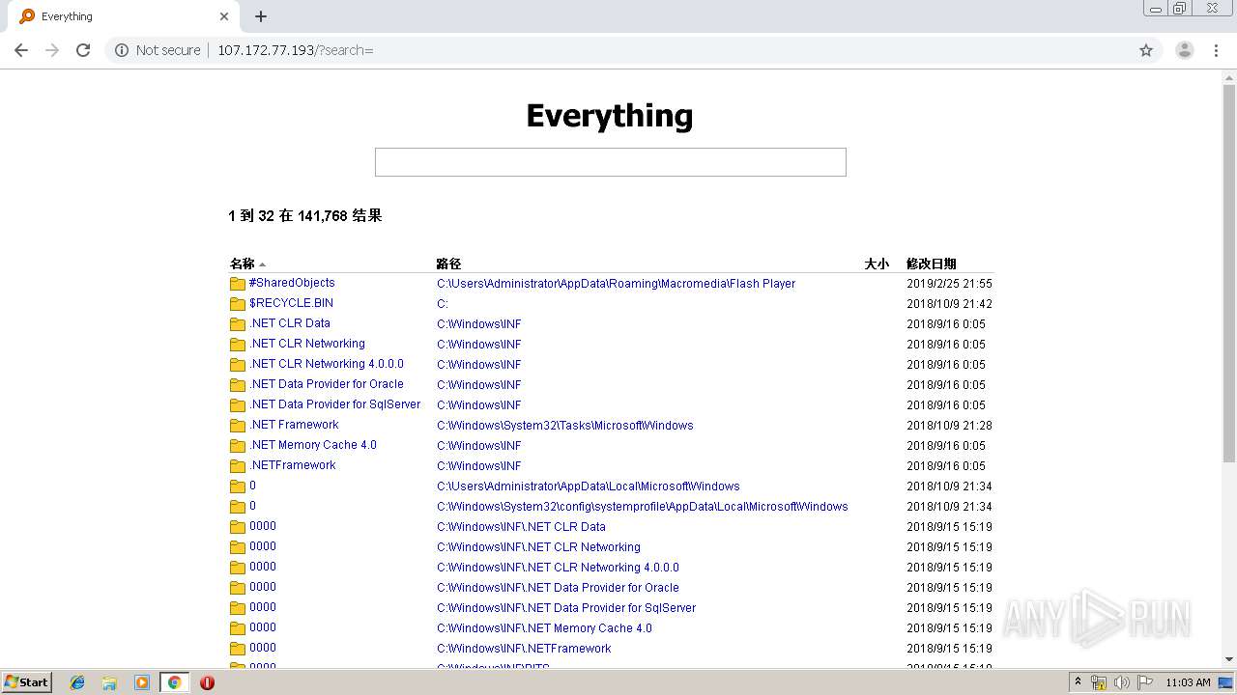This screenshot has height=695, width=1237.
Task: Click the forward navigation arrow
Action: [x=52, y=50]
